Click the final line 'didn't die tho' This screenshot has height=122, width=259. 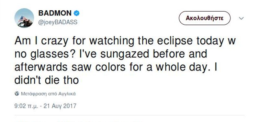[47, 80]
